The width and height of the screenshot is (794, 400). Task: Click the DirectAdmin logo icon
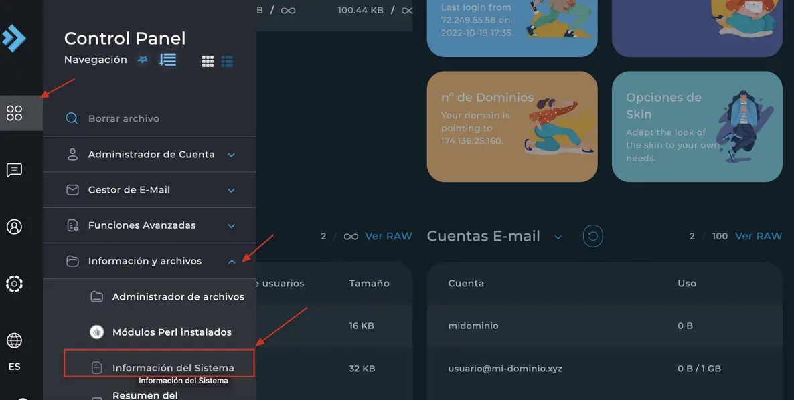(x=13, y=38)
